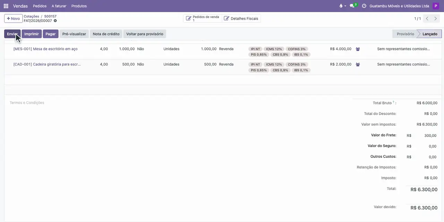Click IPI NT tag in Mesa row
This screenshot has width=444, height=222.
(x=255, y=49)
